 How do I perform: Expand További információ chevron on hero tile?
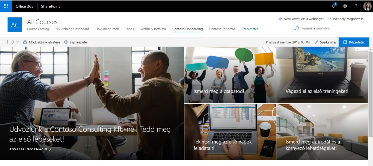[50, 149]
